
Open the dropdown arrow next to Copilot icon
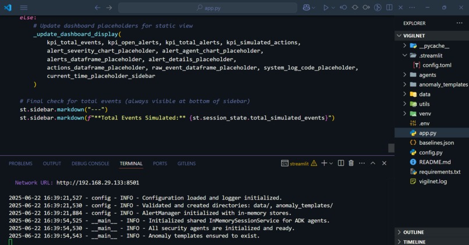pos(314,8)
